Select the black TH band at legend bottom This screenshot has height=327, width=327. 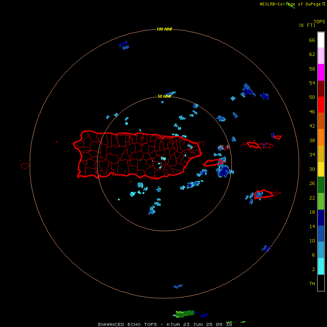[321, 283]
